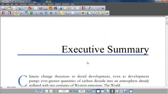Click the printer icon
The width and height of the screenshot is (168, 94).
click(x=41, y=8)
